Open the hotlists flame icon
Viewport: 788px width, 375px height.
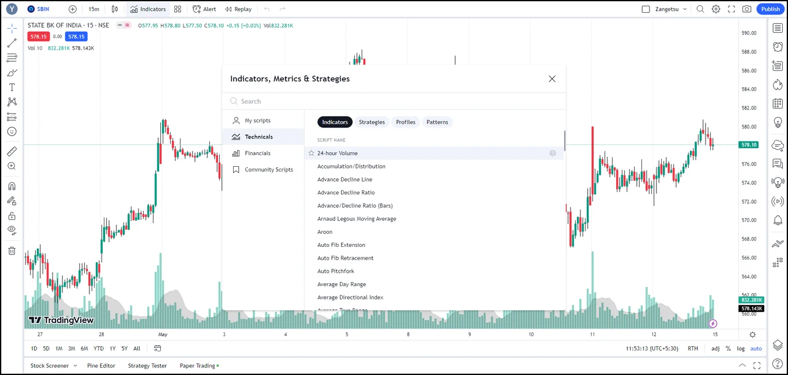click(x=778, y=85)
